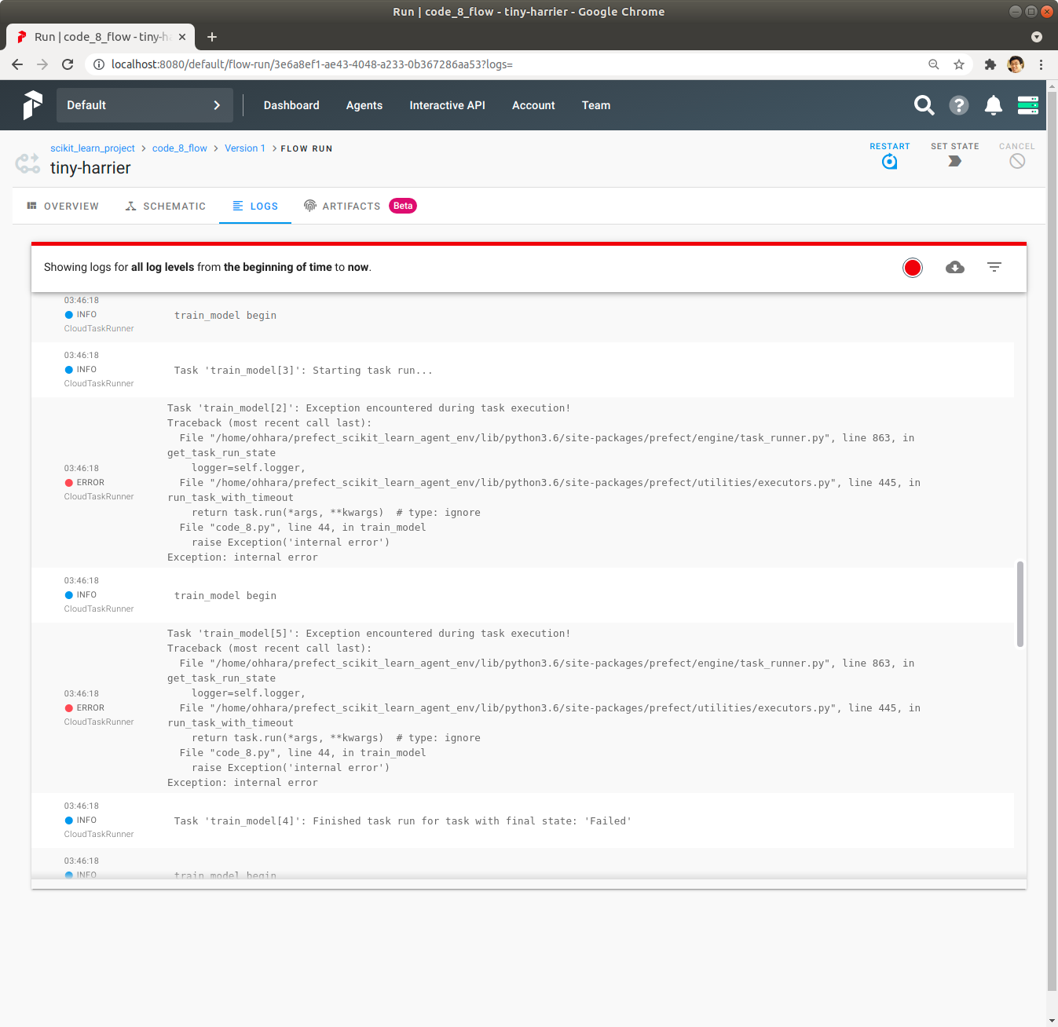Bookmark this page with the star icon
Viewport: 1058px width, 1027px height.
click(959, 64)
